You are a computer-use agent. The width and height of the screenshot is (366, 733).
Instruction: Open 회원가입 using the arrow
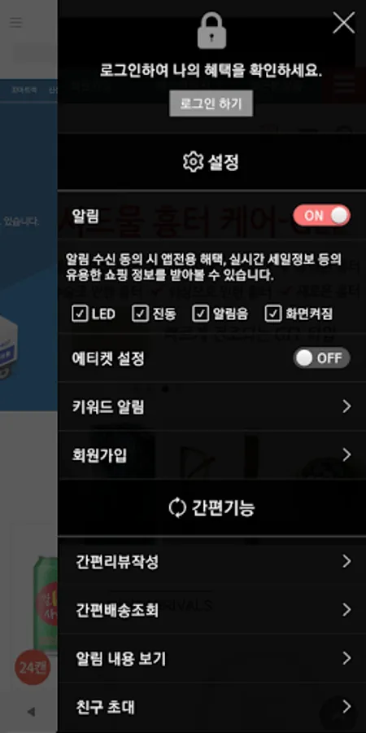point(346,454)
